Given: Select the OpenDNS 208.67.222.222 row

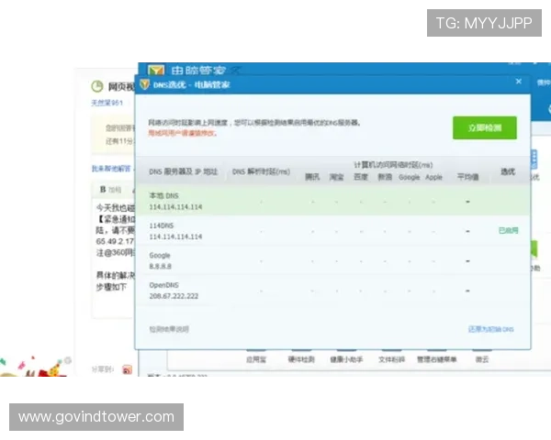Looking at the screenshot, I should click(332, 291).
